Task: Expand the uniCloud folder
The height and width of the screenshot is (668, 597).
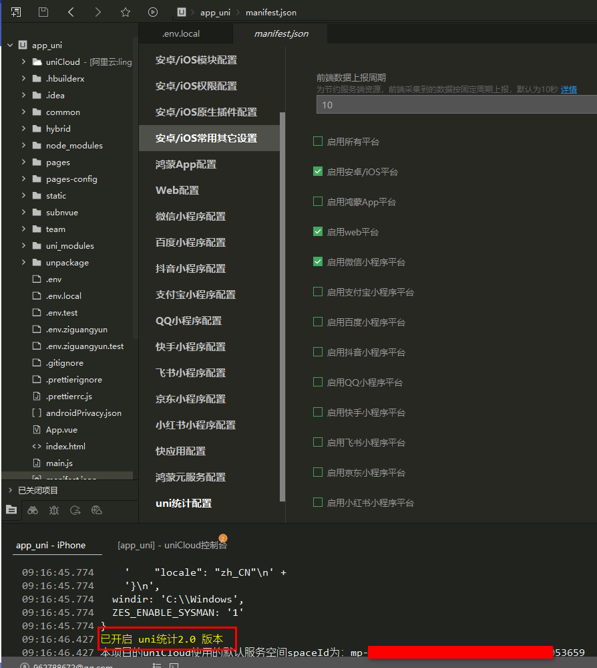Action: [x=23, y=62]
